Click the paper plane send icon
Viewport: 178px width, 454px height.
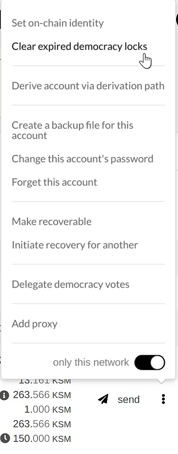tap(103, 400)
